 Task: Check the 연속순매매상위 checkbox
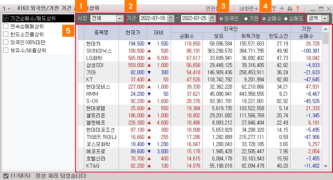(6, 26)
